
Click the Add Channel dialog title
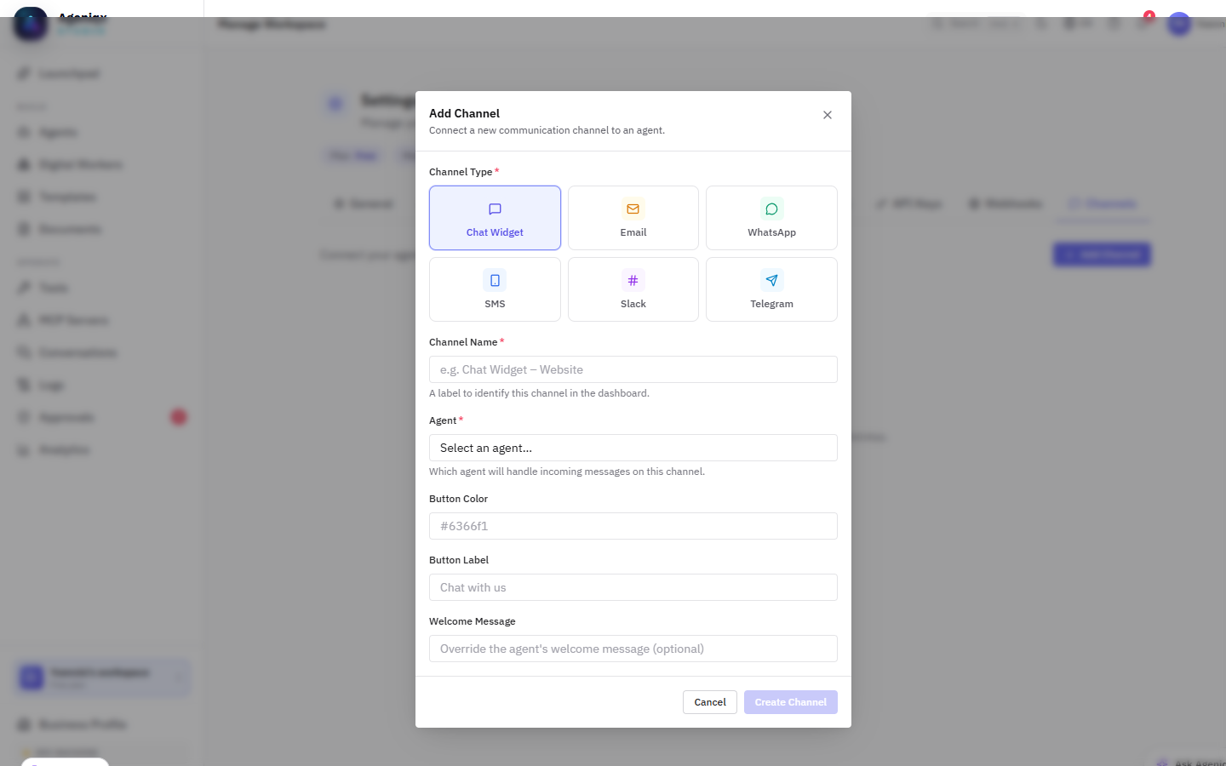tap(464, 113)
